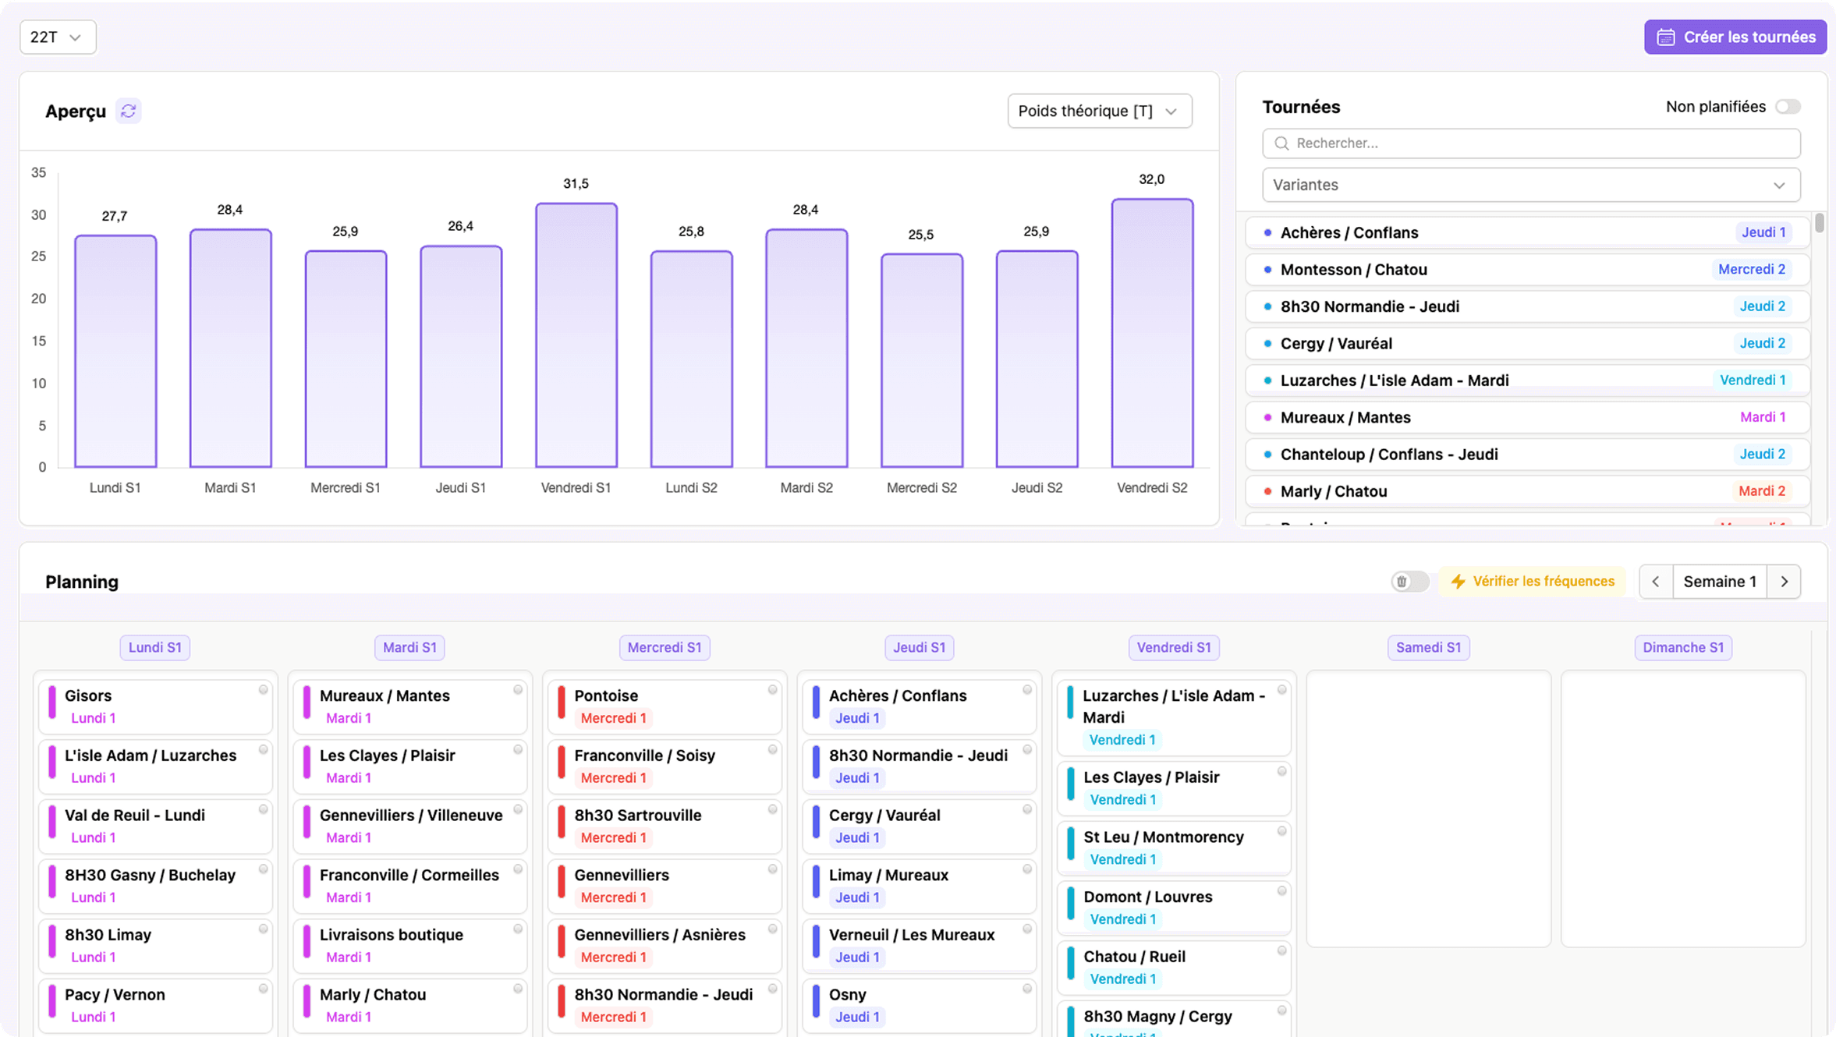Enable the Non planifiées toggle
1836x1037 pixels.
pyautogui.click(x=1788, y=107)
